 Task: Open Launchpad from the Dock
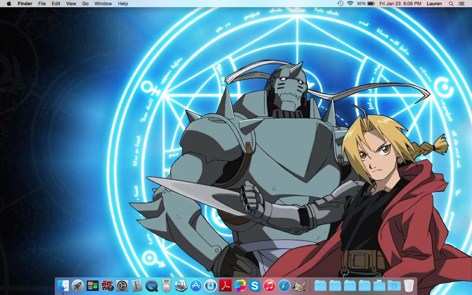click(x=78, y=286)
